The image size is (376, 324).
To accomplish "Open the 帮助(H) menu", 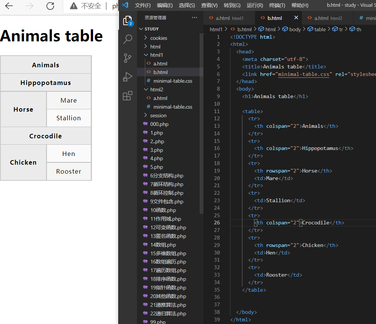I will click(300, 5).
